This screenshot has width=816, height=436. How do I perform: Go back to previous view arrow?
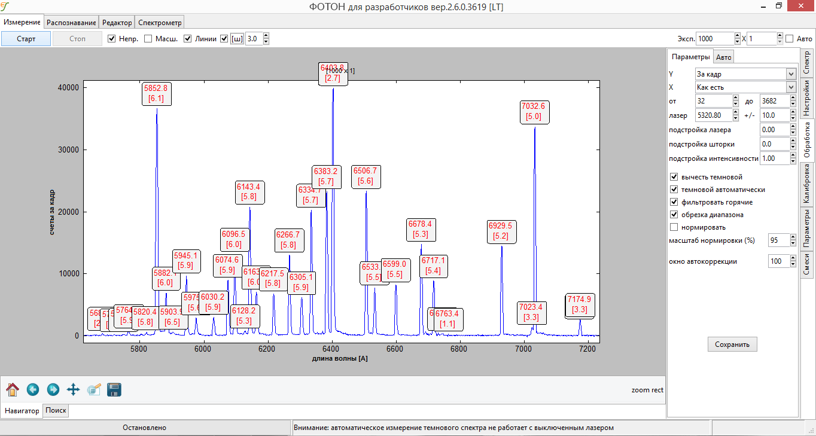(x=33, y=390)
